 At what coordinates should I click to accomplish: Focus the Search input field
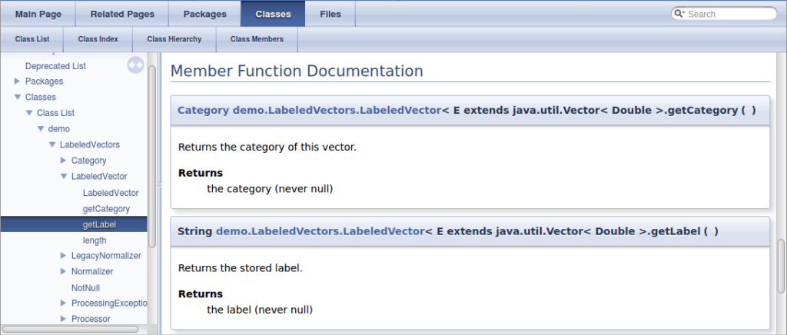729,14
